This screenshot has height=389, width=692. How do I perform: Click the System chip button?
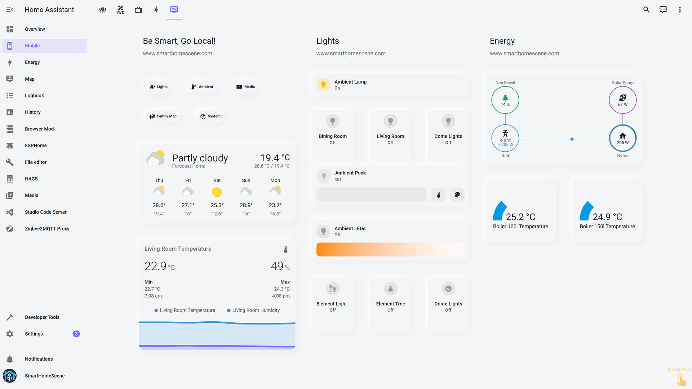210,116
